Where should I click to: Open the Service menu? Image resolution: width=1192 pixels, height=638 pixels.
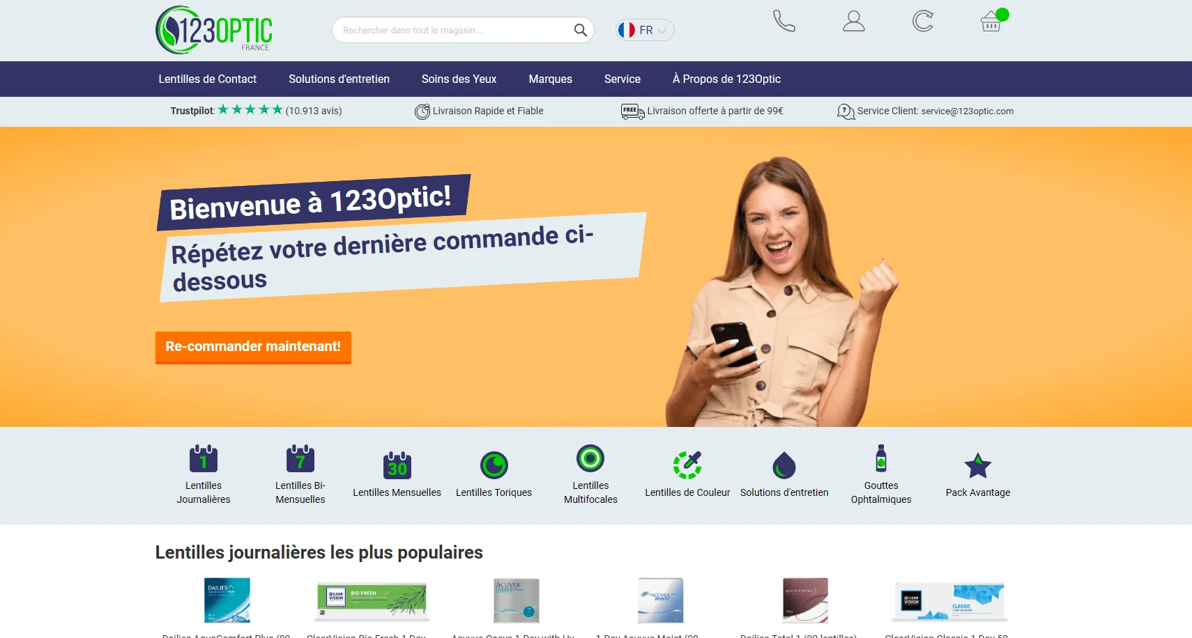(622, 79)
